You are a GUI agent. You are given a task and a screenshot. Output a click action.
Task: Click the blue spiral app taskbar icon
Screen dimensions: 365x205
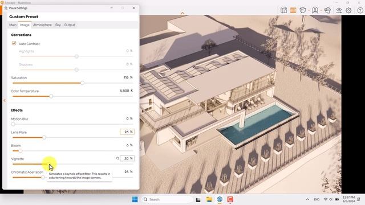coord(220,199)
